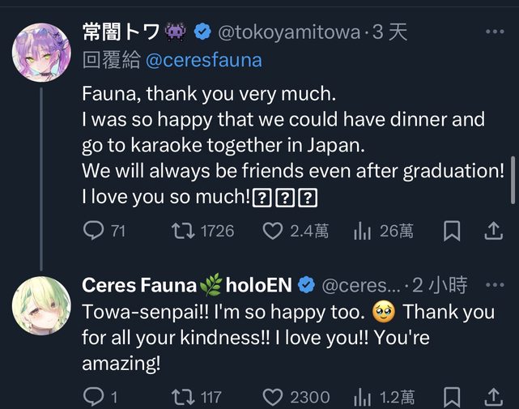Share Ceres Fauna's reply

(x=493, y=397)
